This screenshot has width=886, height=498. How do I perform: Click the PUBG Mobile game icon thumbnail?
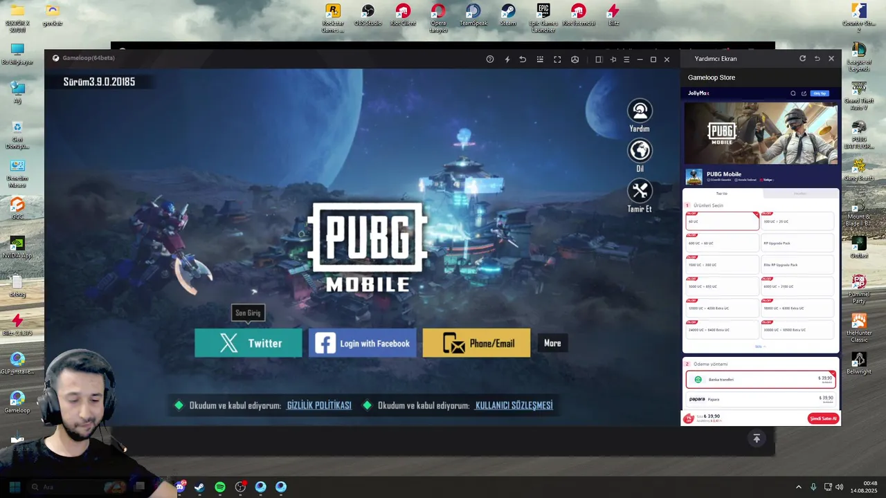pyautogui.click(x=694, y=177)
